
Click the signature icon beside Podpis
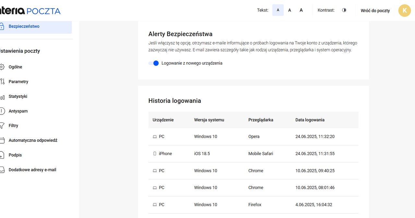coord(2,155)
